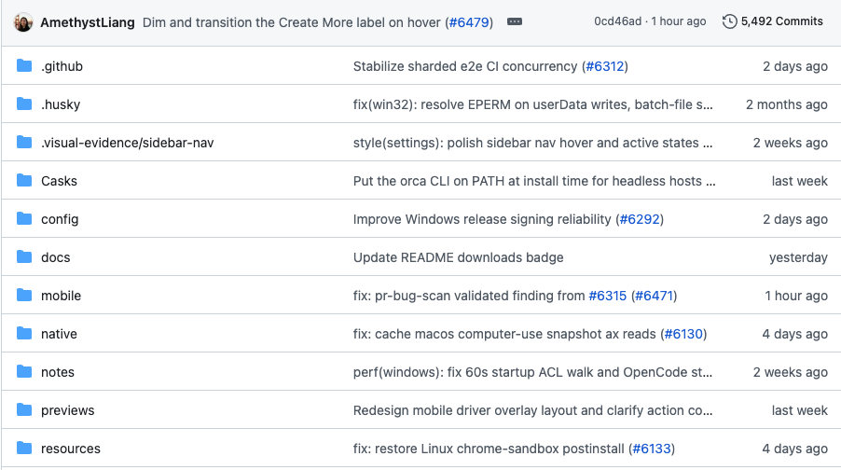Click '2 weeks ago' in .visual-evidence row
The height and width of the screenshot is (470, 841).
[x=790, y=143]
